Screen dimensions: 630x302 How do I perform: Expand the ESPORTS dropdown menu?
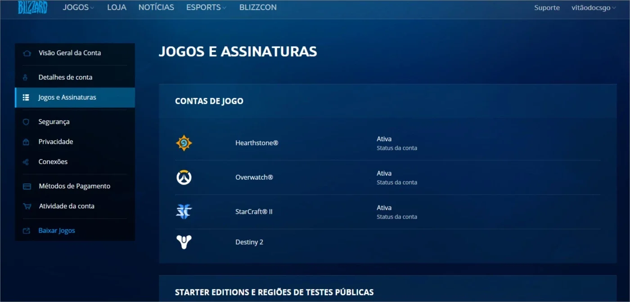[206, 7]
